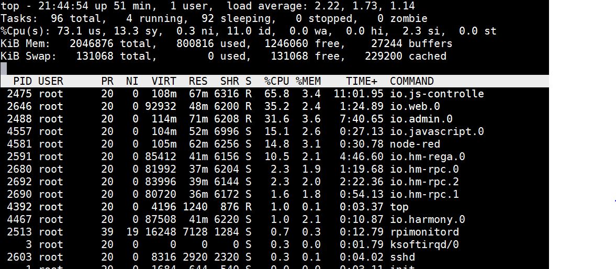
Task: Click PID 2591 in the process list
Action: pos(20,156)
